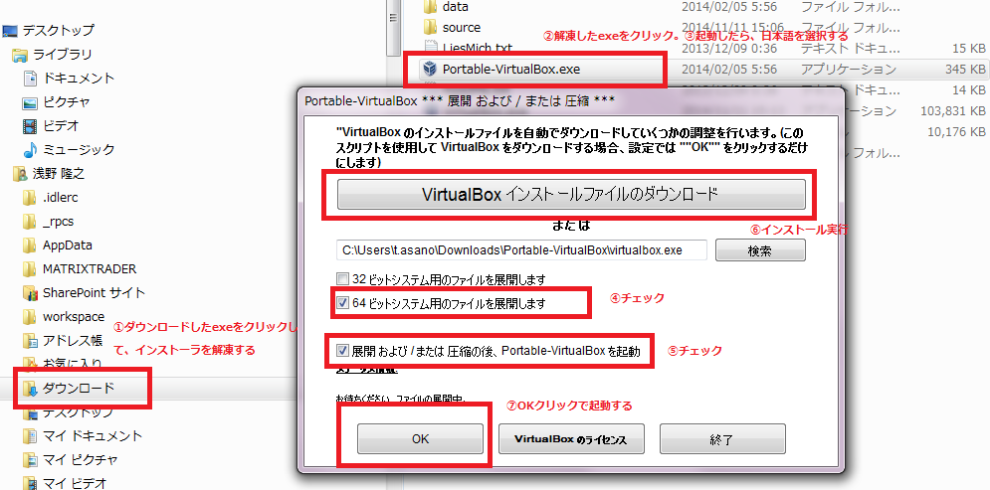Select the LiesMich.txt file name text
The image size is (990, 490).
coord(477,48)
